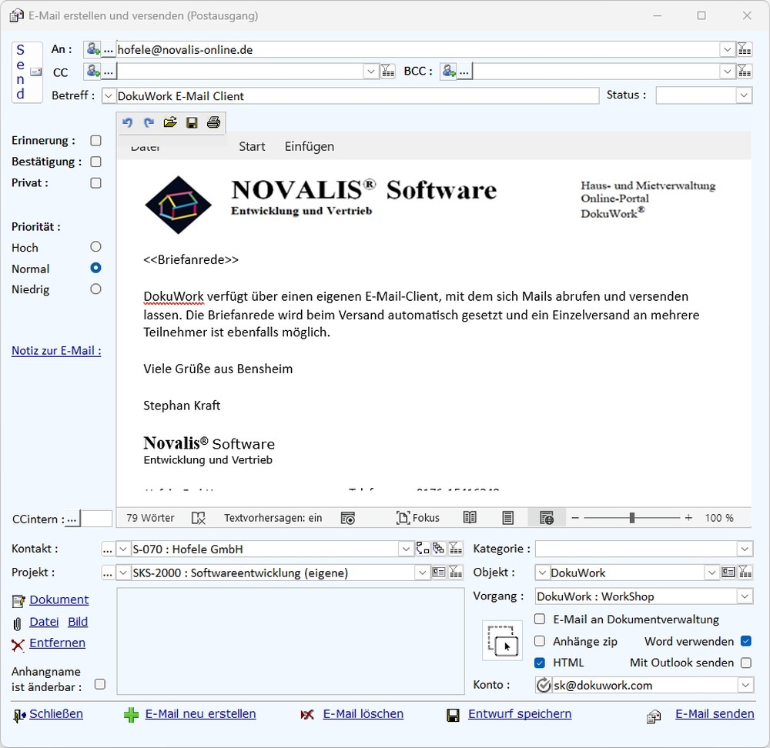Click Entwurf speichern link
770x748 pixels.
[520, 713]
